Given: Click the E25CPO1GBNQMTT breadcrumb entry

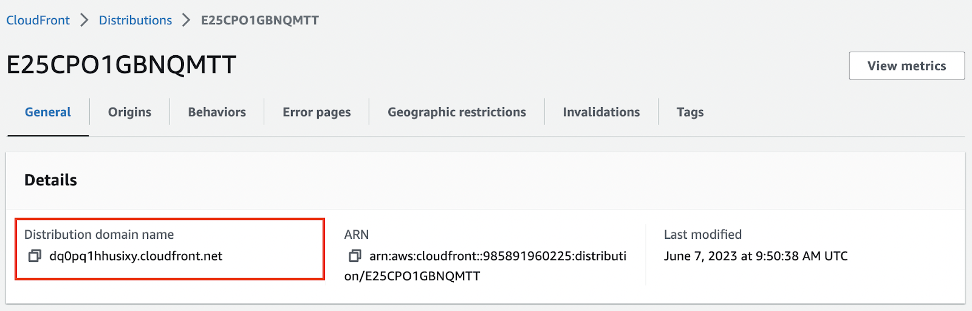Looking at the screenshot, I should 260,20.
